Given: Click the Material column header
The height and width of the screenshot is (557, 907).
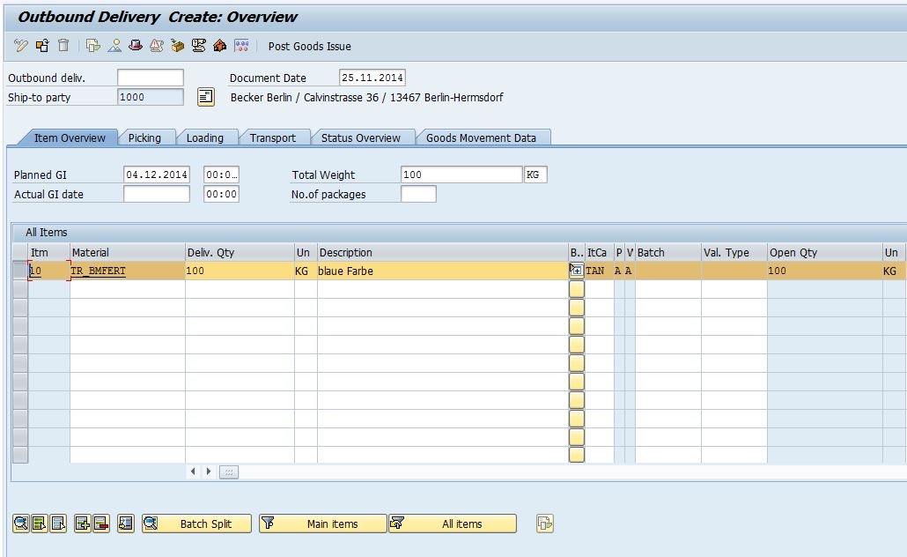Looking at the screenshot, I should pyautogui.click(x=127, y=252).
